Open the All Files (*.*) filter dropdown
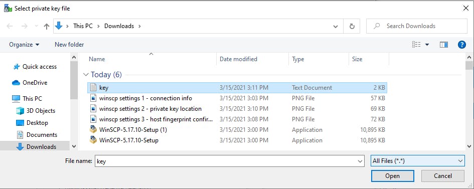The height and width of the screenshot is (189, 474). click(418, 161)
